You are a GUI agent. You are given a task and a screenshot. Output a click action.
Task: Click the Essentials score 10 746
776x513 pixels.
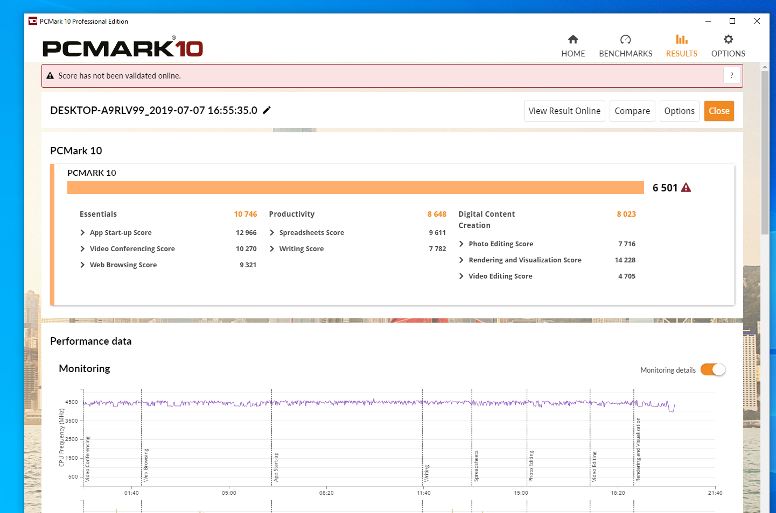pos(246,214)
